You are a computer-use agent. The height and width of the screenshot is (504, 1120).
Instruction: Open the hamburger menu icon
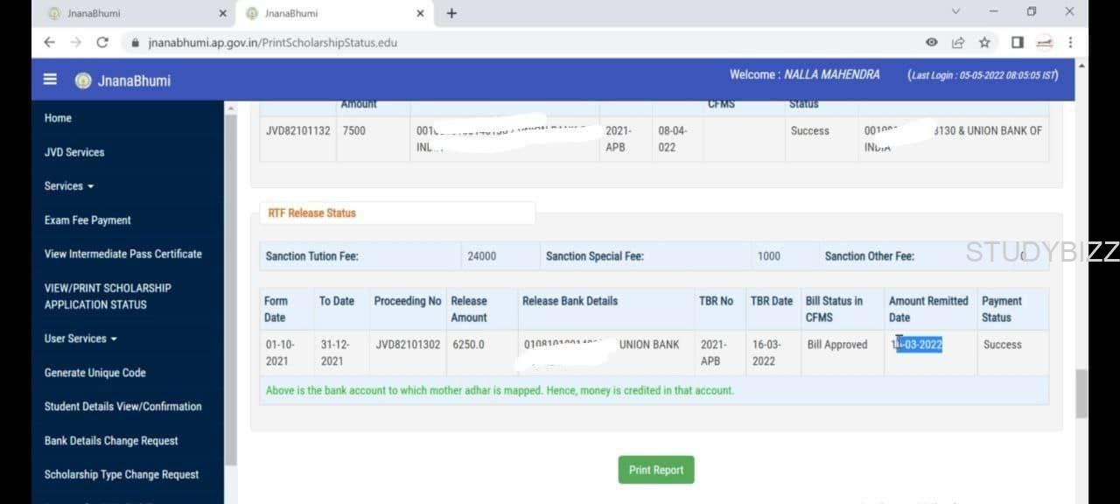click(50, 78)
